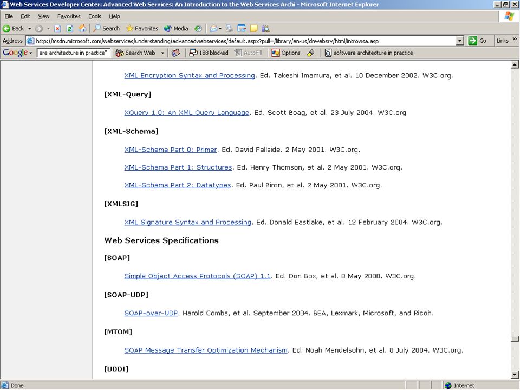Click the Go button
Screen dimensions: 520x390
point(478,41)
